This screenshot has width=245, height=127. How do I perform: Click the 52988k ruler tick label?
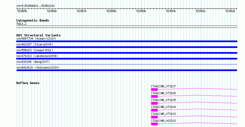coord(111,11)
